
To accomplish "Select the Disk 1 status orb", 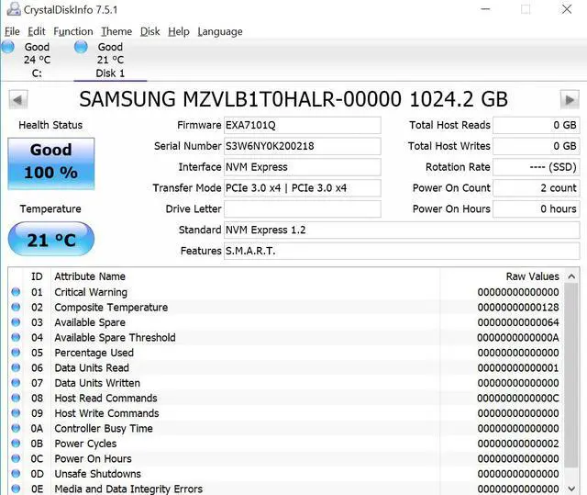I will [x=82, y=47].
